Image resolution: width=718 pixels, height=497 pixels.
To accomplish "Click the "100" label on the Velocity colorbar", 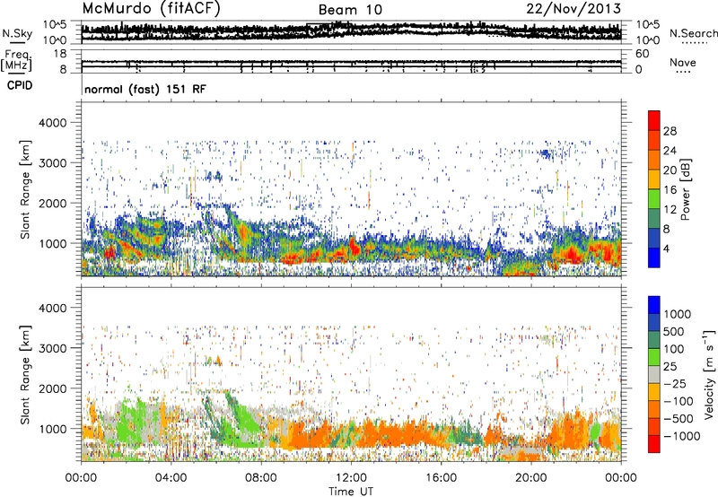I will click(x=674, y=349).
